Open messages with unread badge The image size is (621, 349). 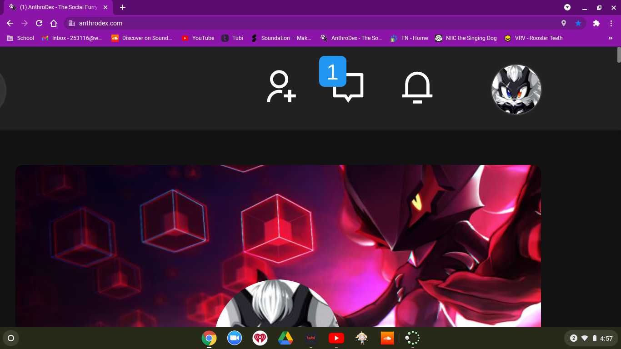coord(348,86)
